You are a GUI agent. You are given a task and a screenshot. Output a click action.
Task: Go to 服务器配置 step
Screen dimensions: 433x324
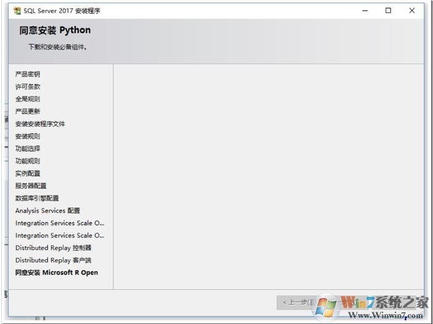(31, 186)
